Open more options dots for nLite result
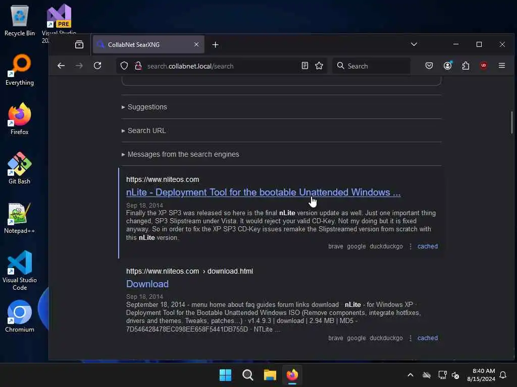 tap(410, 246)
